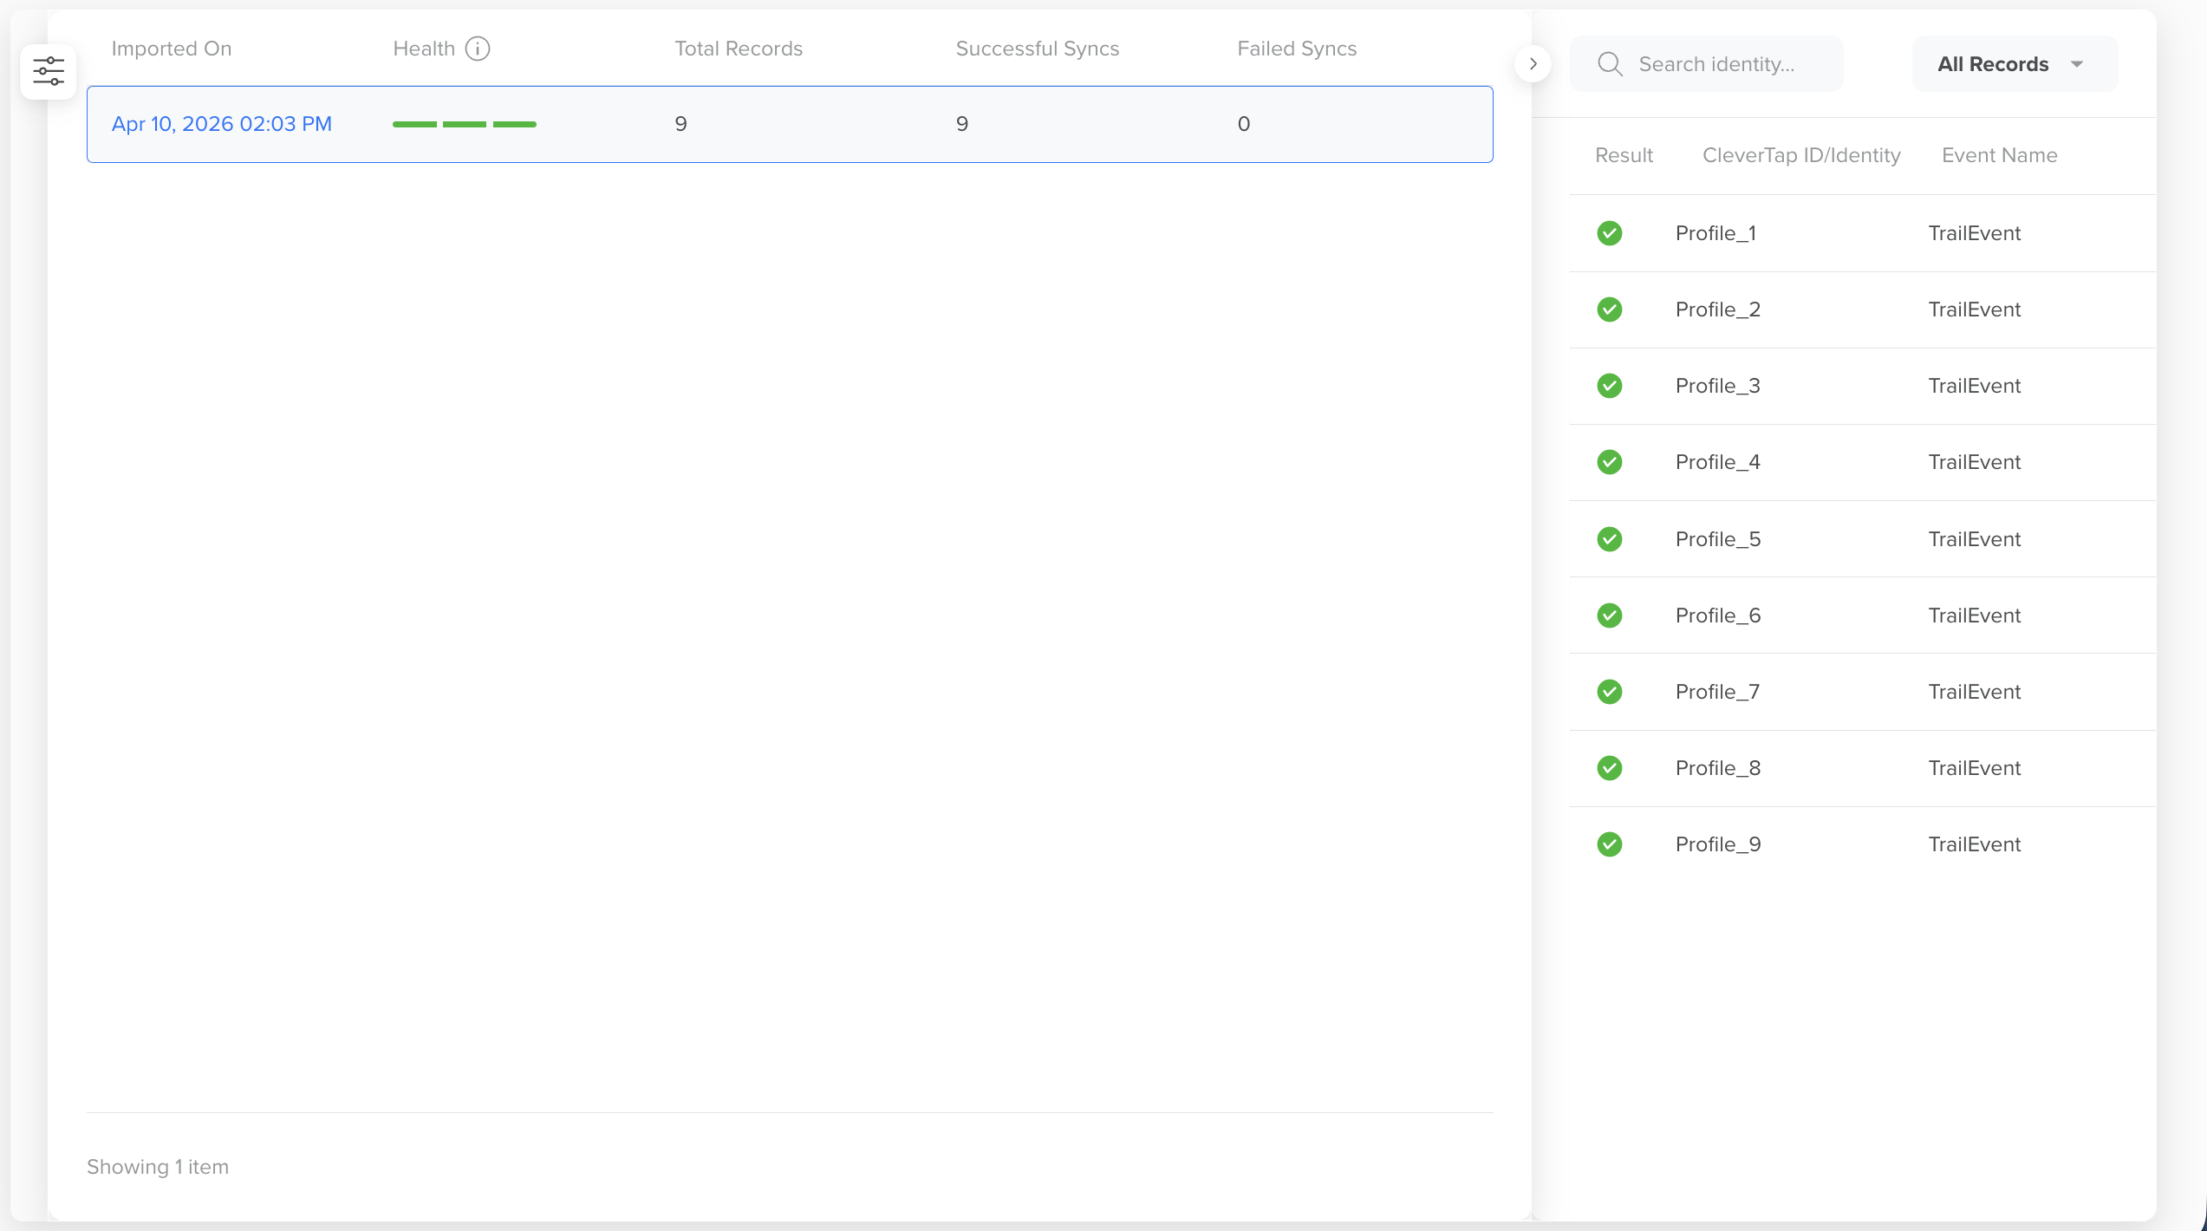Select the Profile_6 identity entry
The width and height of the screenshot is (2207, 1231).
click(x=1718, y=615)
